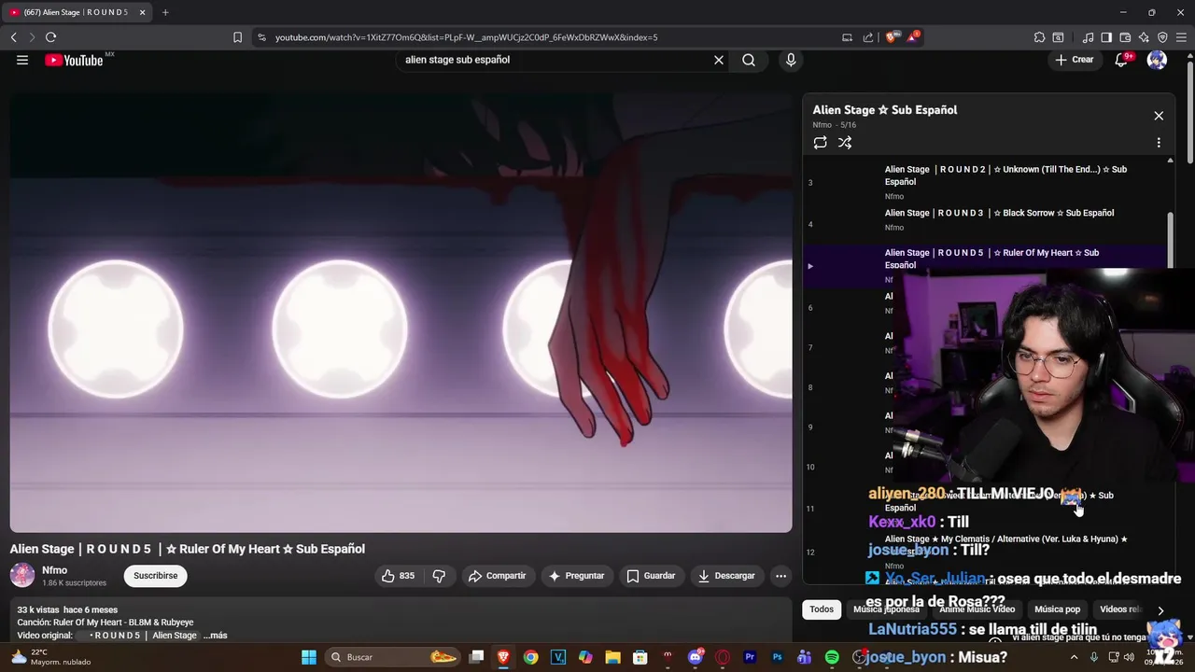1195x672 pixels.
Task: Click inside the YouTube search field
Action: [x=555, y=60]
